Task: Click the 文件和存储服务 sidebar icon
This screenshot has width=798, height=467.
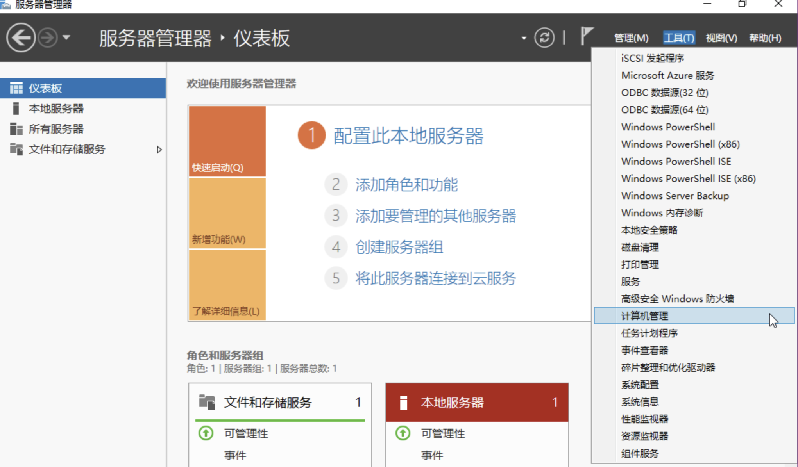Action: click(16, 149)
